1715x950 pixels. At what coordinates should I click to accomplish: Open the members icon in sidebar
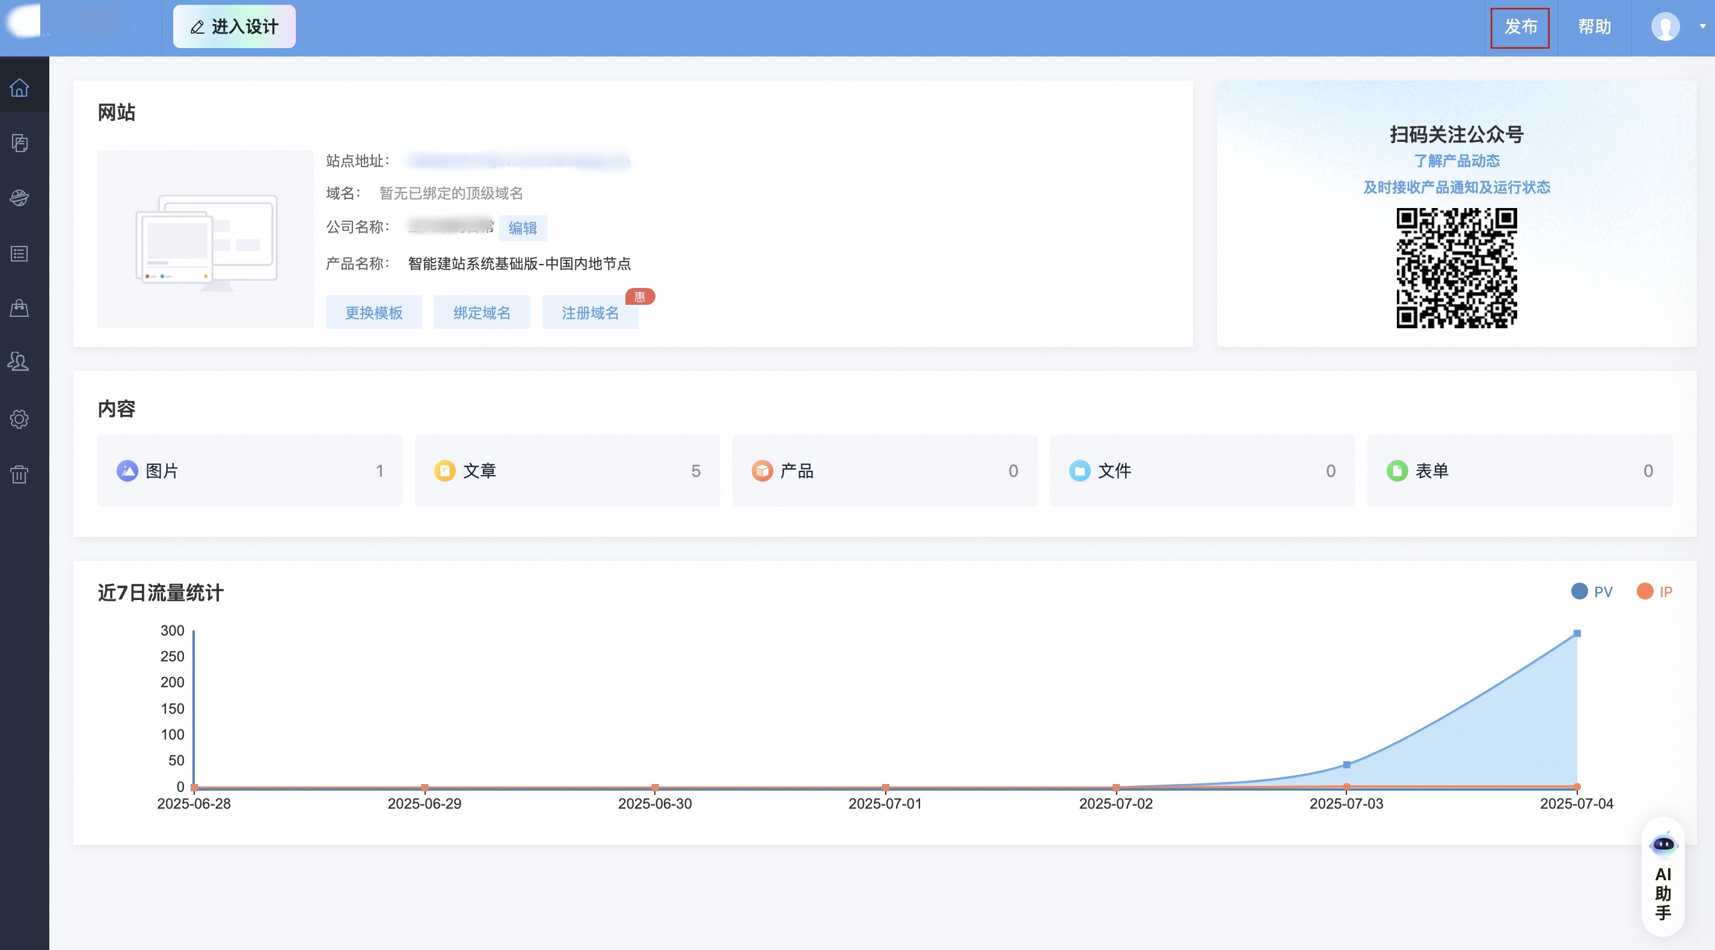pos(19,362)
